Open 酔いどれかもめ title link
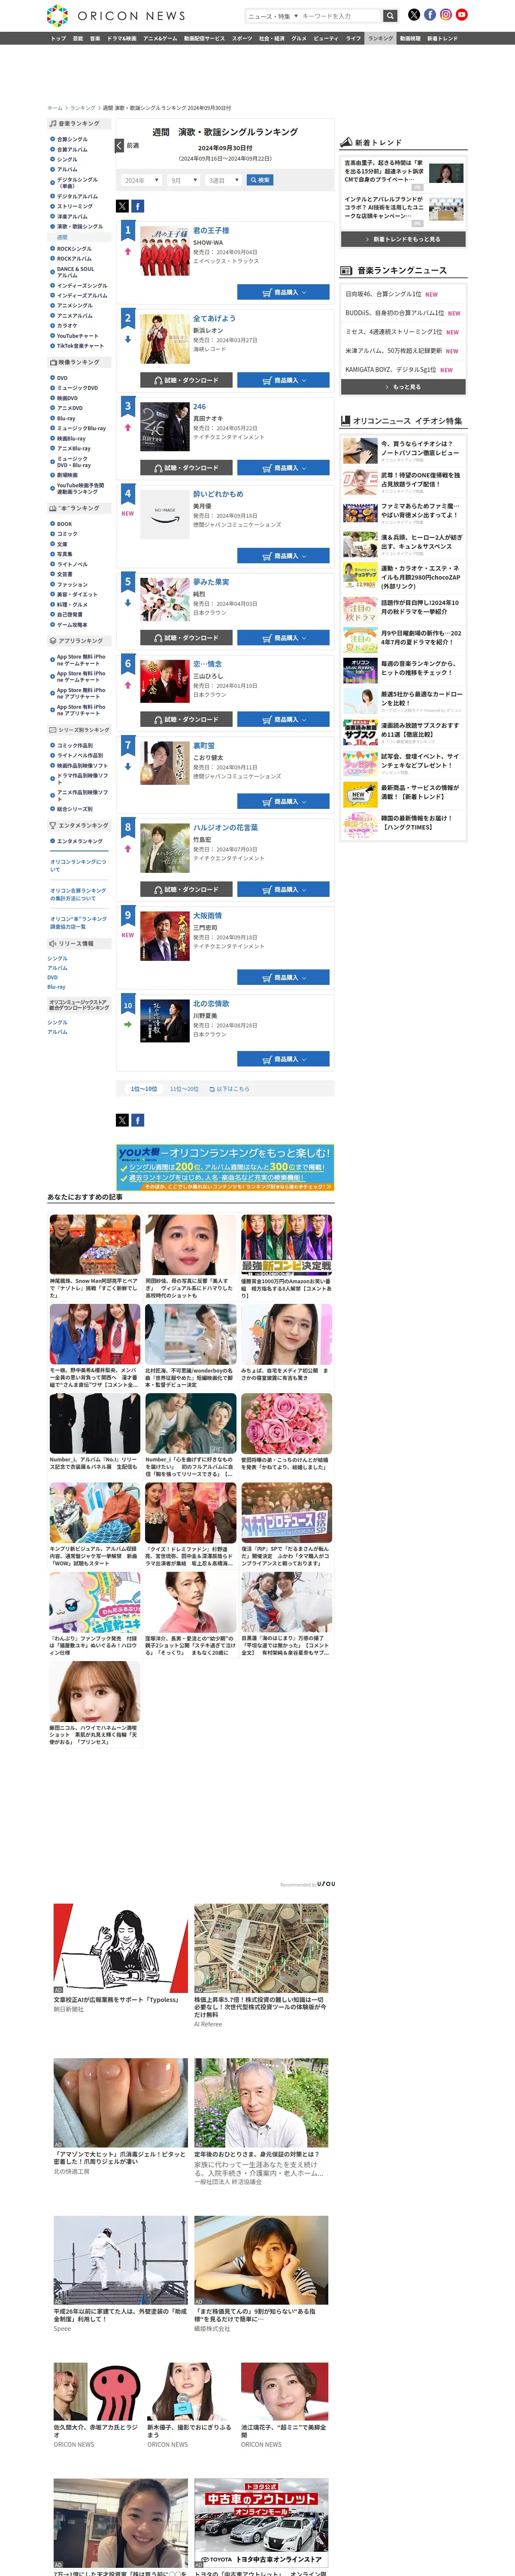Screen dimensions: 515x2576 pyautogui.click(x=218, y=494)
